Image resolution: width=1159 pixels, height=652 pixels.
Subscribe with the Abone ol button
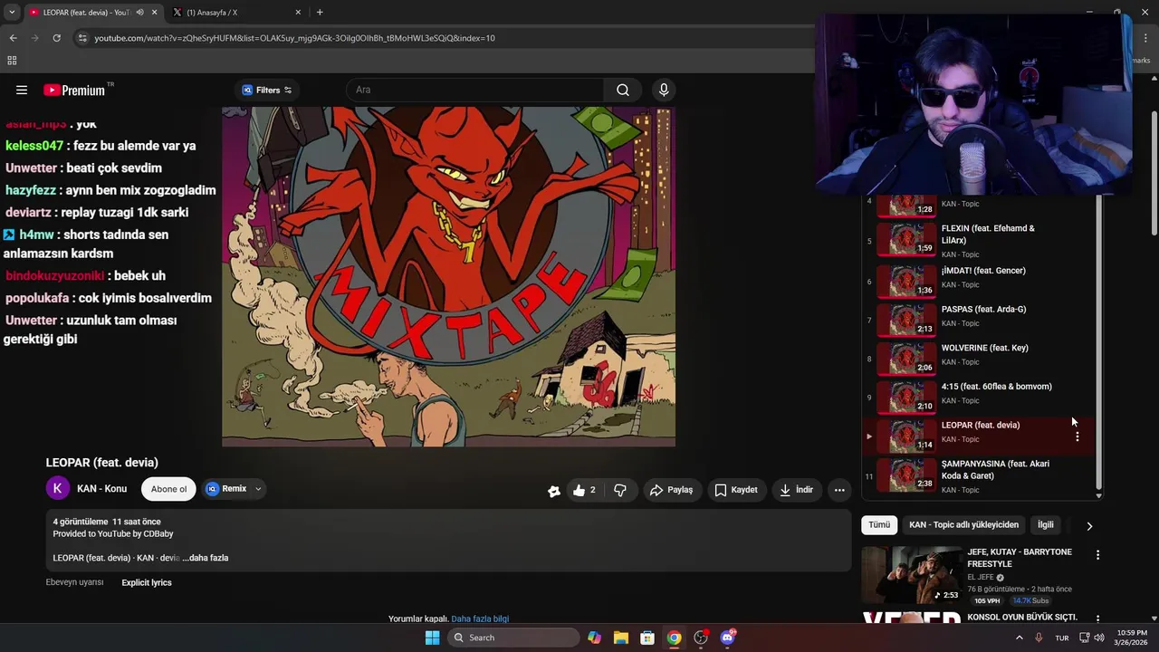[x=168, y=489]
